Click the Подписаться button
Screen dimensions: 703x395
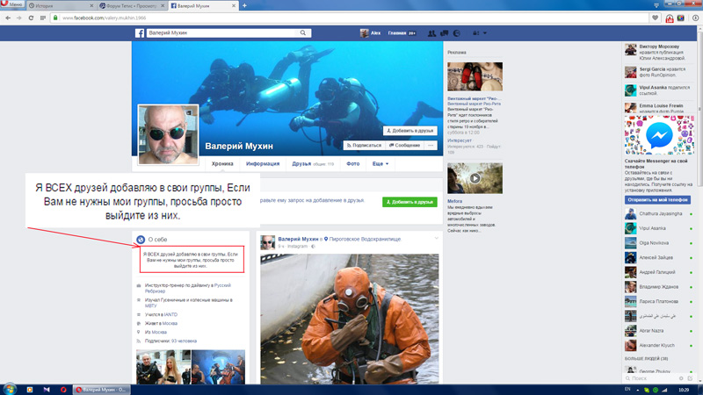364,145
